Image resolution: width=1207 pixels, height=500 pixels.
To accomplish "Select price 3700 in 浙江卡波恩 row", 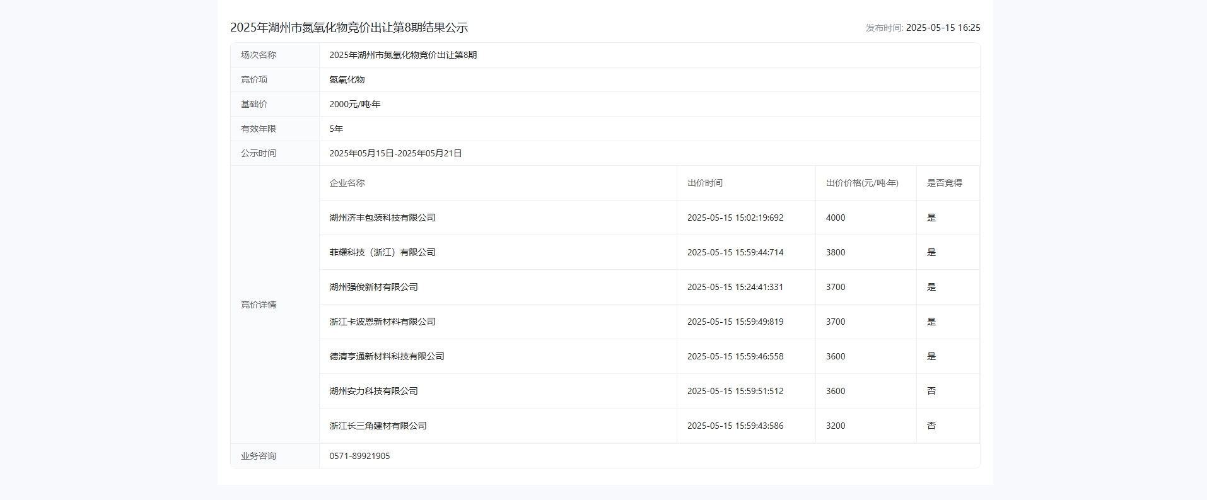I will [836, 322].
